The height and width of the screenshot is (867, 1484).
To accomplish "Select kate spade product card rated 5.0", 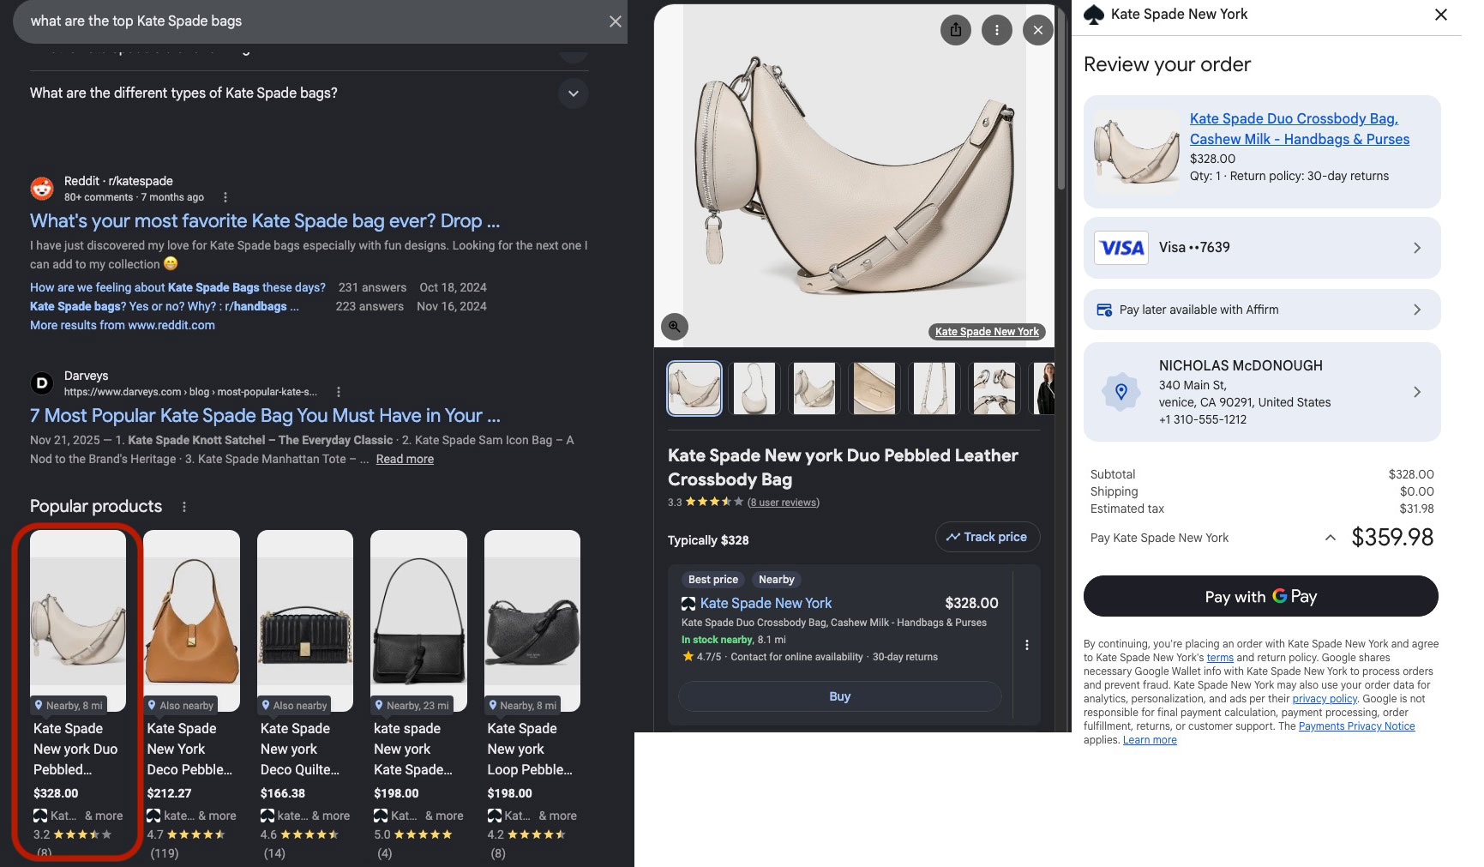I will click(418, 693).
